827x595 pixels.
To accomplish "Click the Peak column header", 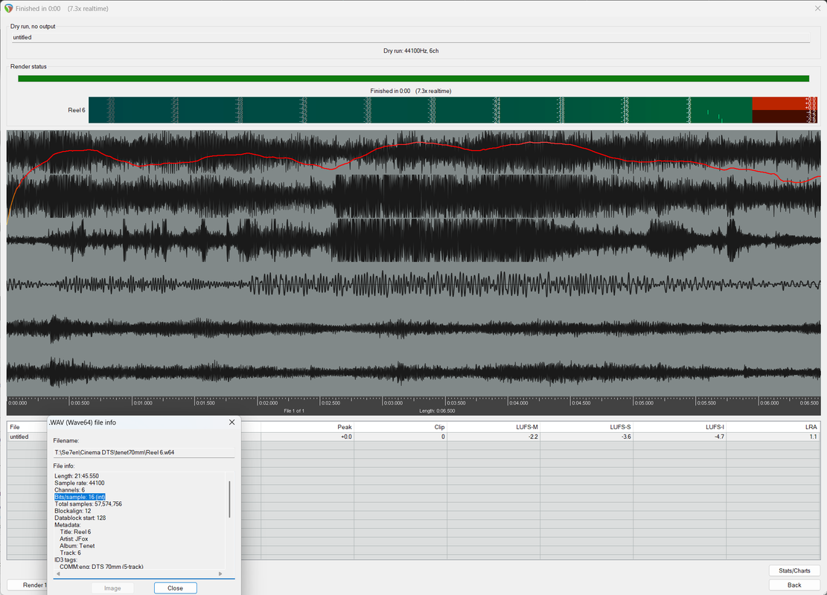I will [x=307, y=427].
